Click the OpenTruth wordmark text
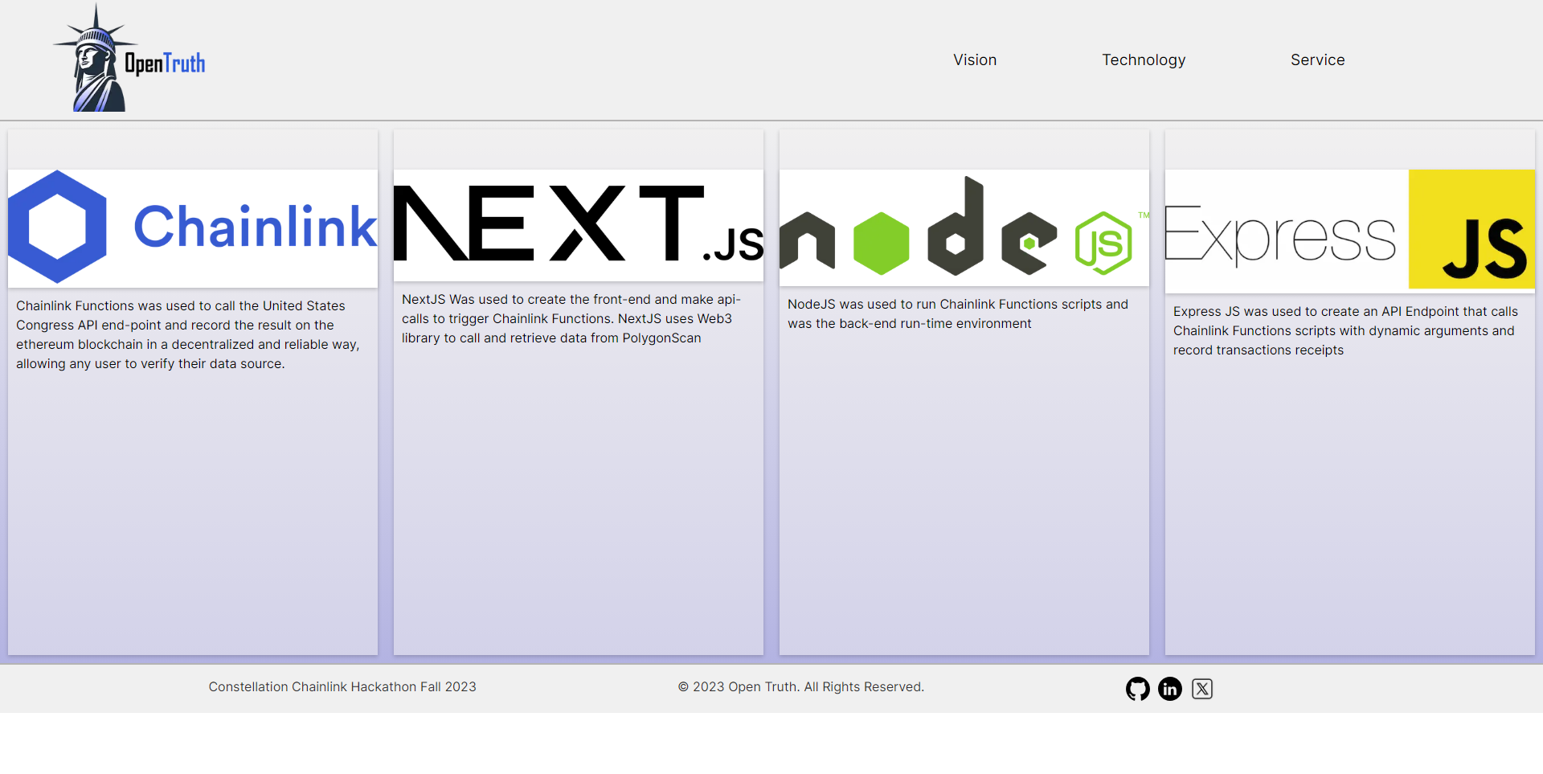The image size is (1543, 774). 165,63
